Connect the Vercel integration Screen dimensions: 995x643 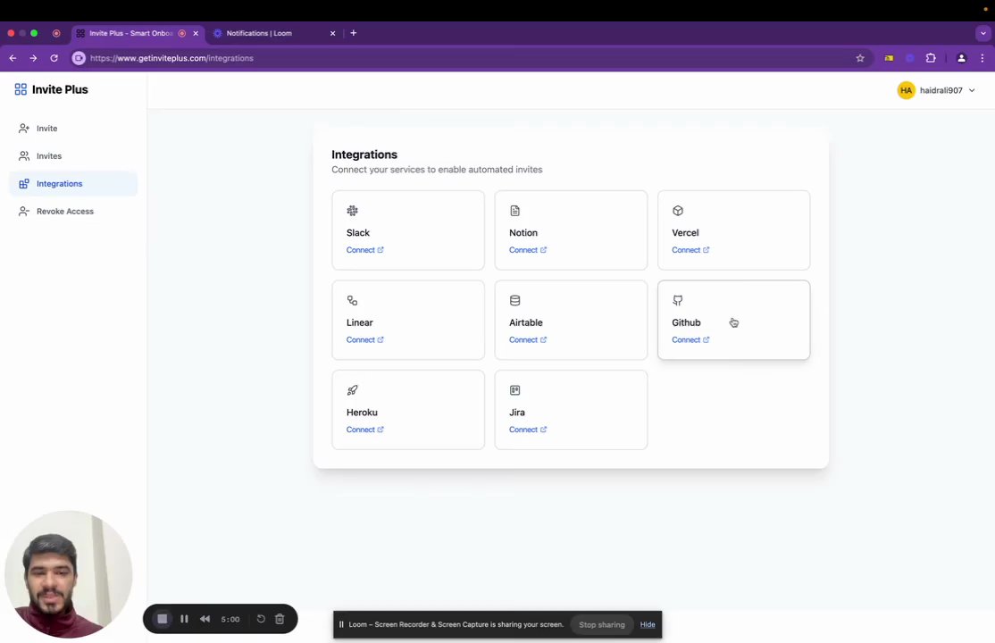pyautogui.click(x=690, y=250)
